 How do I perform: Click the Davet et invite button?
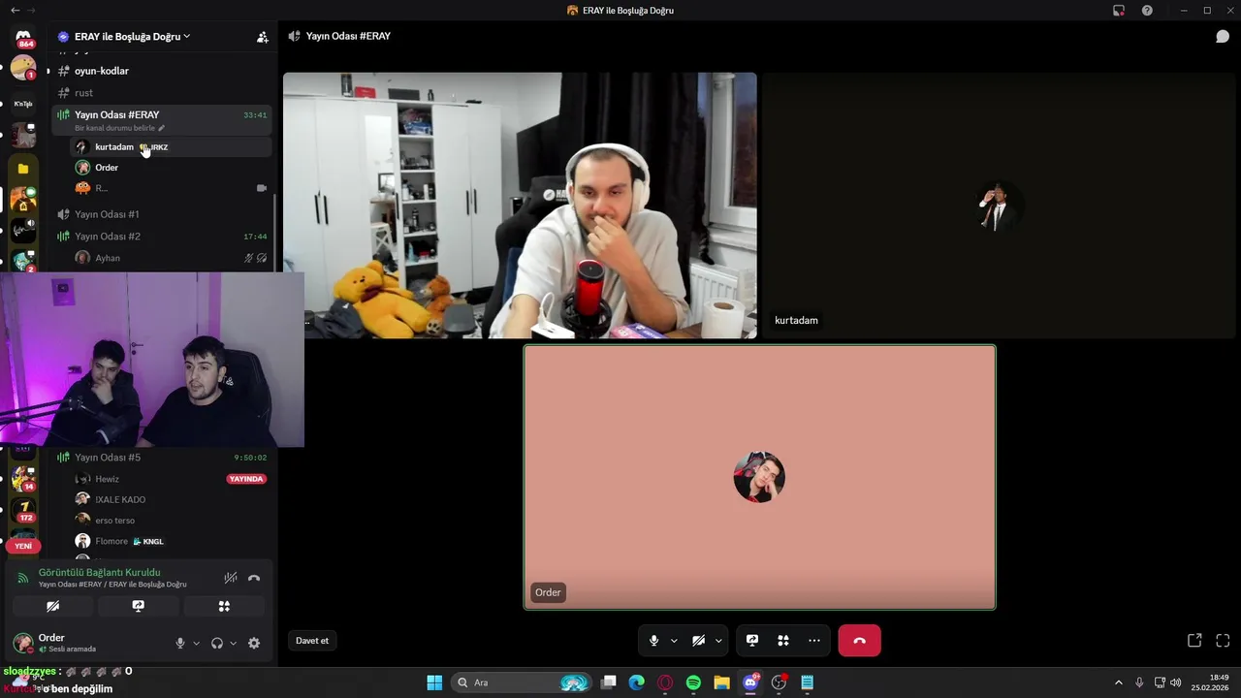coord(312,641)
